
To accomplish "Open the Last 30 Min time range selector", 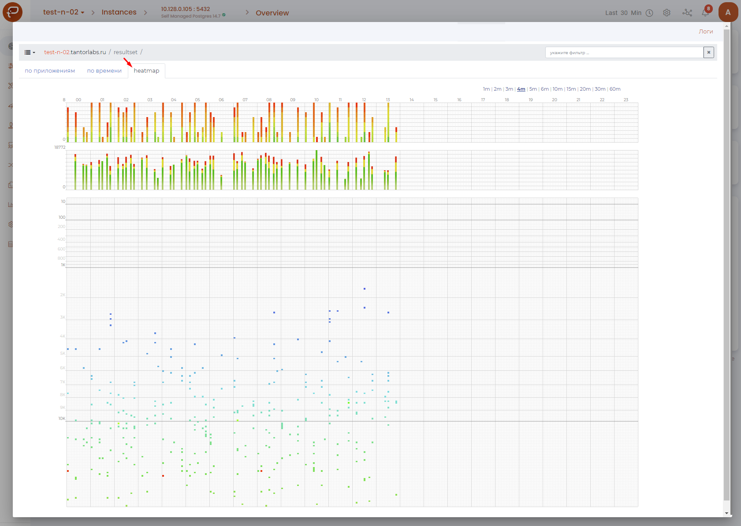I will coord(623,13).
